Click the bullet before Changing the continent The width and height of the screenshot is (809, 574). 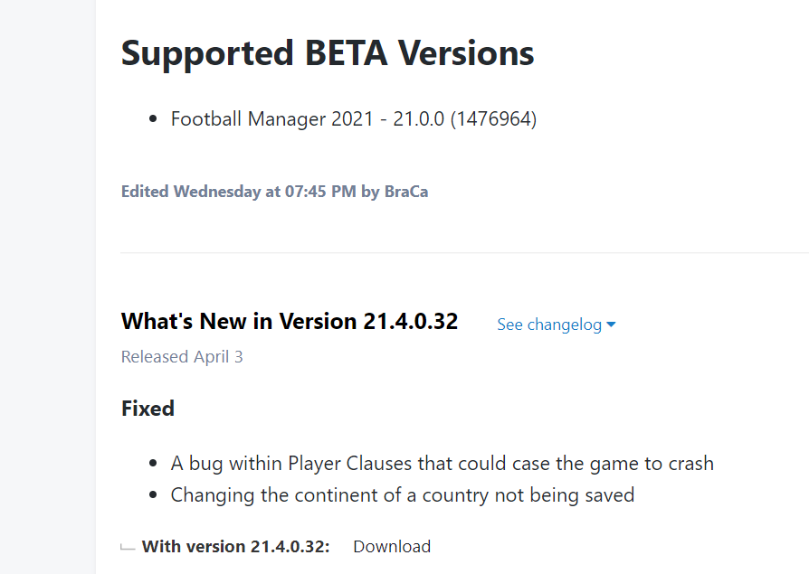[x=153, y=494]
